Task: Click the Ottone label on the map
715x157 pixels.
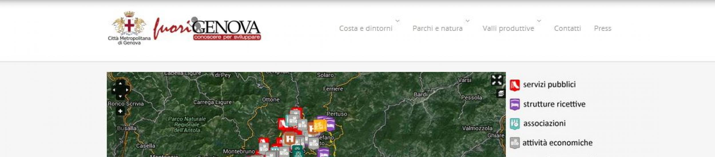Action: tap(271, 100)
